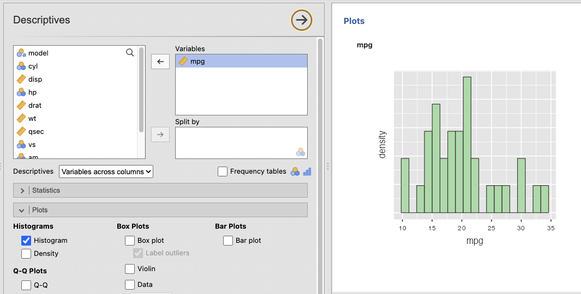Select the cyl variable
This screenshot has height=294, width=581.
click(33, 66)
